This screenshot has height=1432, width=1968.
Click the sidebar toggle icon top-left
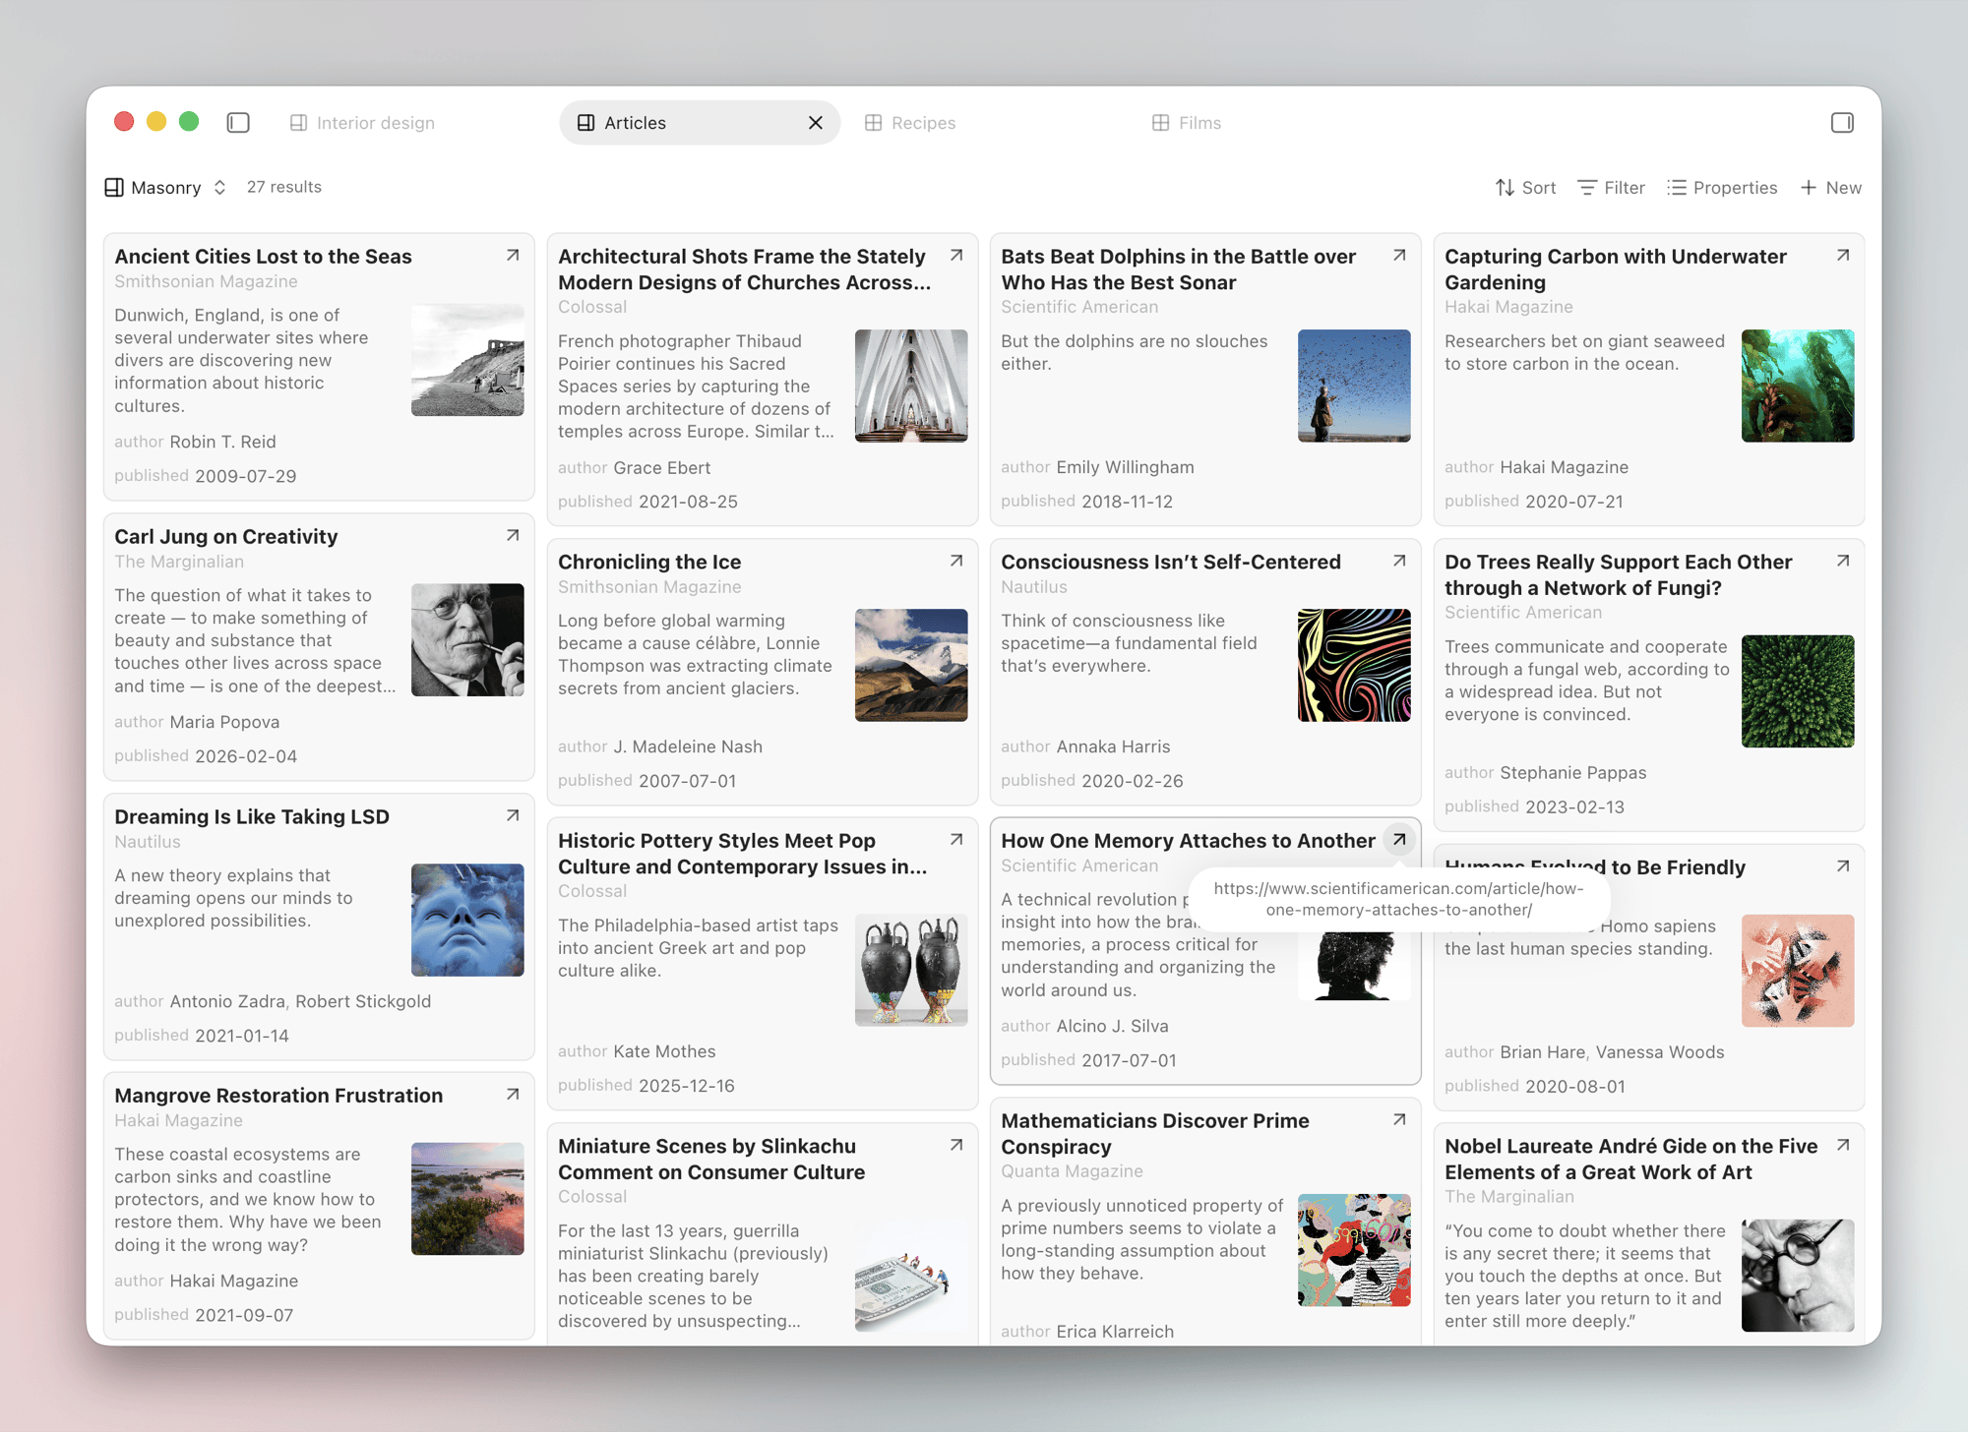237,122
